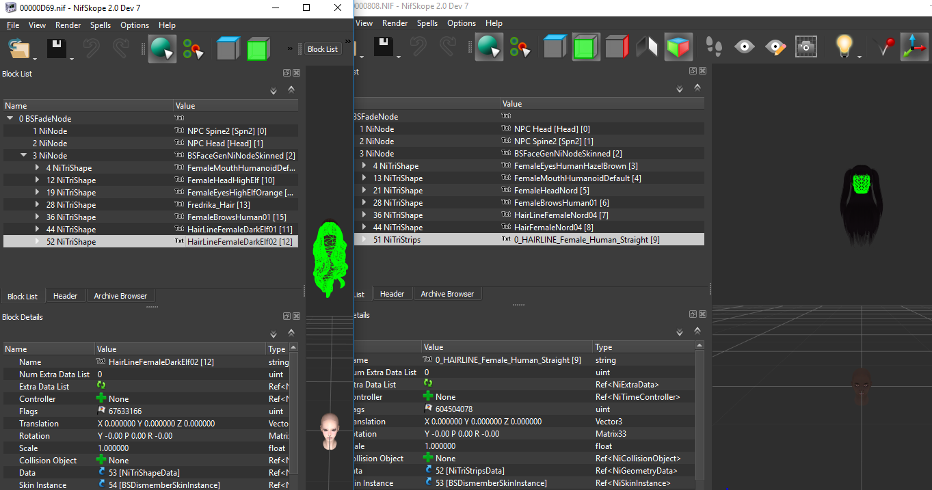Switch to red Side view cube in 00000808.NIF window
The width and height of the screenshot is (932, 490).
pos(617,46)
